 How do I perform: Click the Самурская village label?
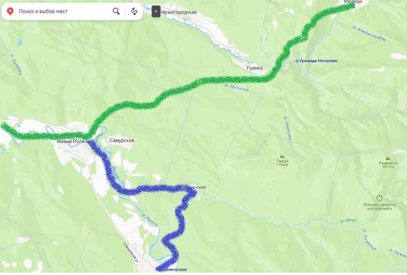(x=122, y=140)
